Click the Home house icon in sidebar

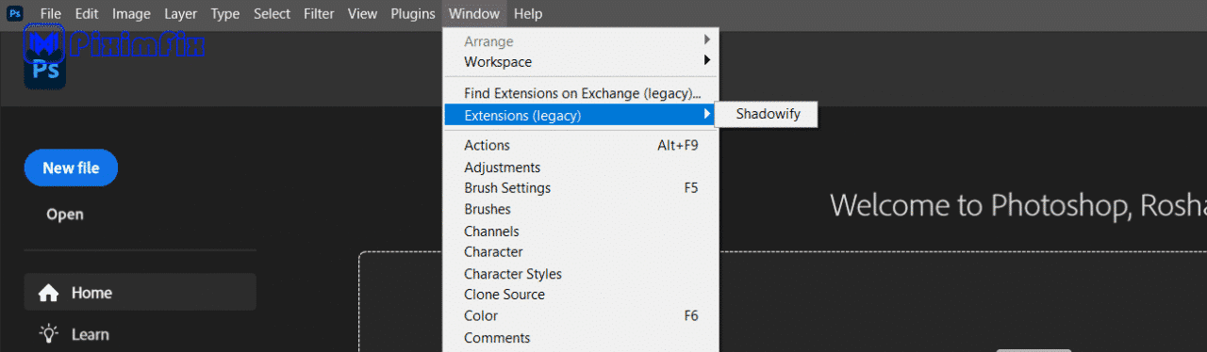point(48,294)
